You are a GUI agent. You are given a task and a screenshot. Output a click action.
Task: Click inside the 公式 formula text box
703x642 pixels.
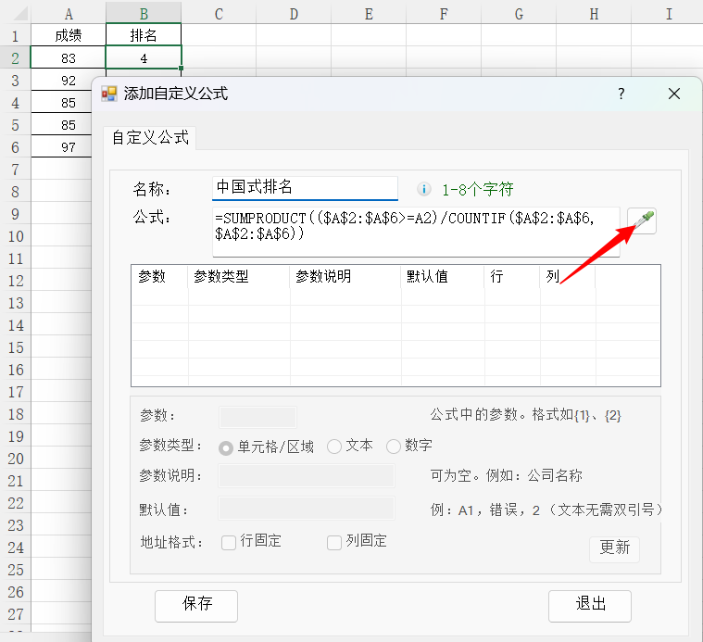pos(417,232)
